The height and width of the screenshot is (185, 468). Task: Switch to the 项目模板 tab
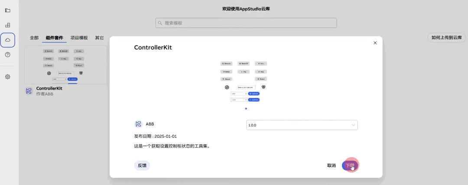79,38
